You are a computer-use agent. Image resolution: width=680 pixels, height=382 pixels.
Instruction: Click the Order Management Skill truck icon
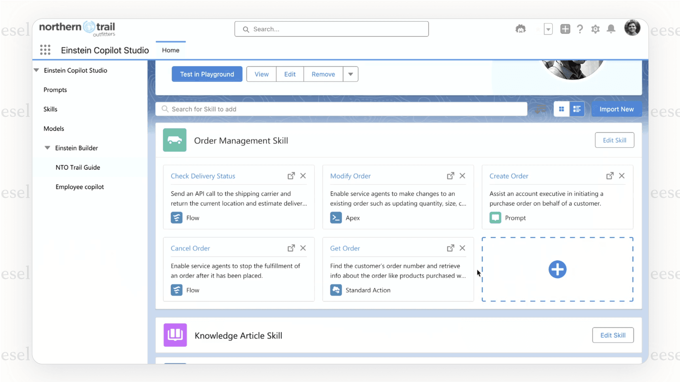(175, 140)
